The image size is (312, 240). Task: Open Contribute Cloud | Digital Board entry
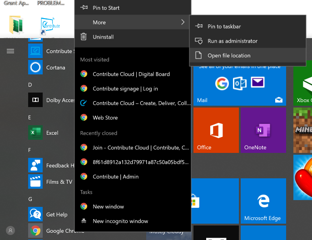[x=133, y=74]
